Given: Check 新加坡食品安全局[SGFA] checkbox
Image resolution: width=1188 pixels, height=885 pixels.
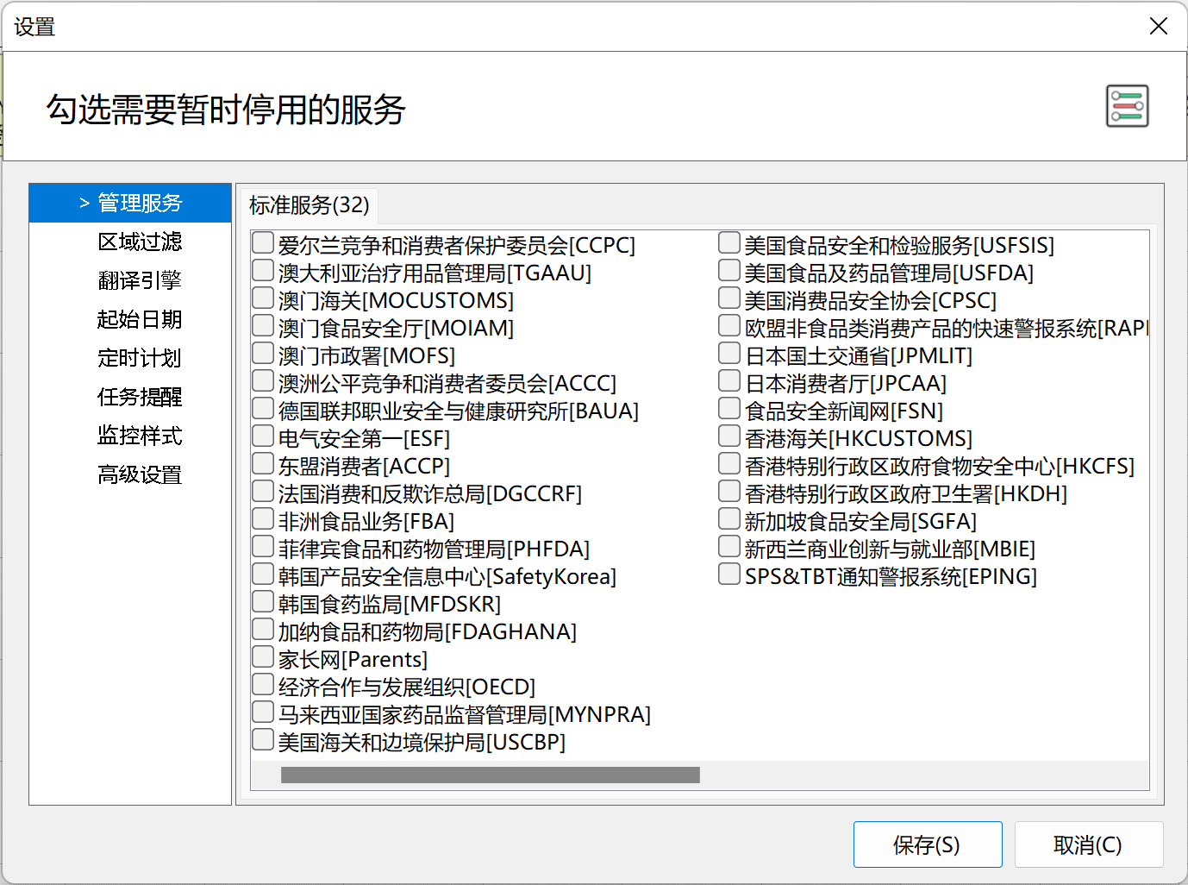Looking at the screenshot, I should tap(729, 519).
